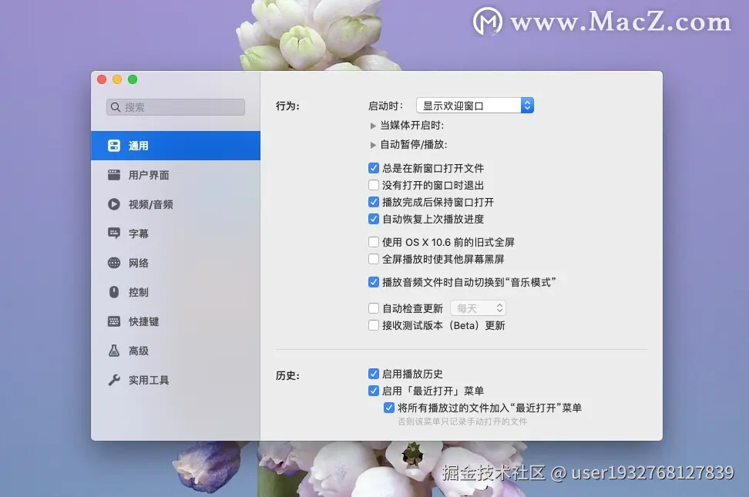Open 网络 settings
The image size is (749, 497).
[176, 263]
